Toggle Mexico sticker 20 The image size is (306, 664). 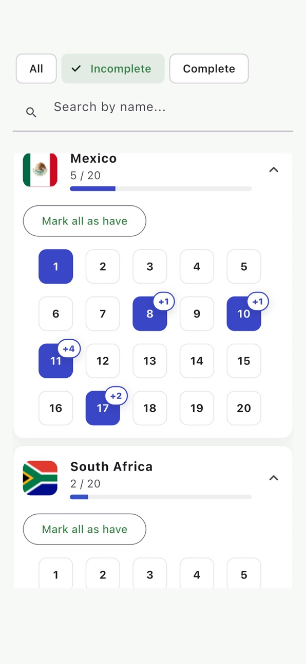click(244, 408)
